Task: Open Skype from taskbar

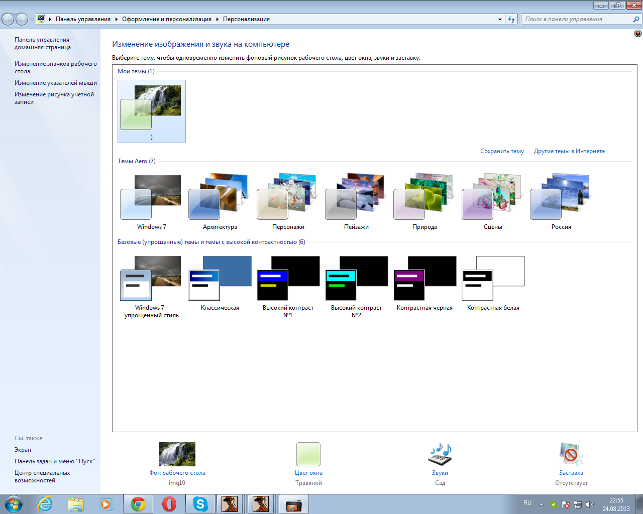Action: (x=200, y=504)
